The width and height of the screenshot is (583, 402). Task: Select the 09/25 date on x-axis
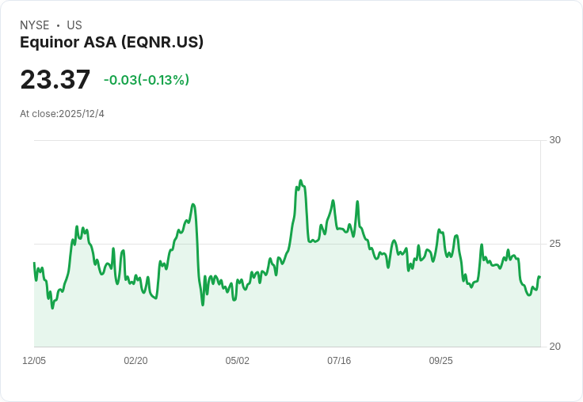pyautogui.click(x=441, y=360)
